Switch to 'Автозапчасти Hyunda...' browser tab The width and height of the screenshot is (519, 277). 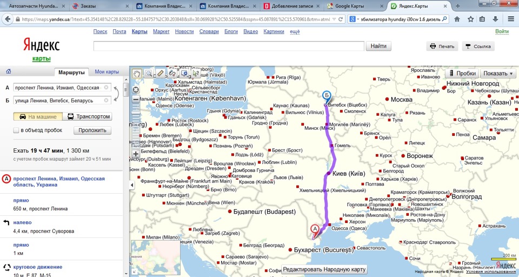click(36, 6)
